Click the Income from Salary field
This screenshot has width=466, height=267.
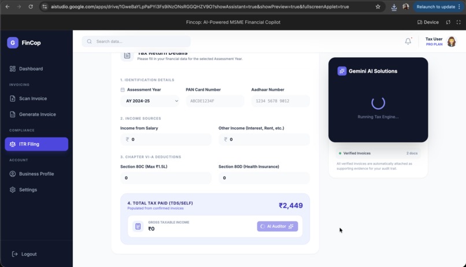pyautogui.click(x=166, y=139)
